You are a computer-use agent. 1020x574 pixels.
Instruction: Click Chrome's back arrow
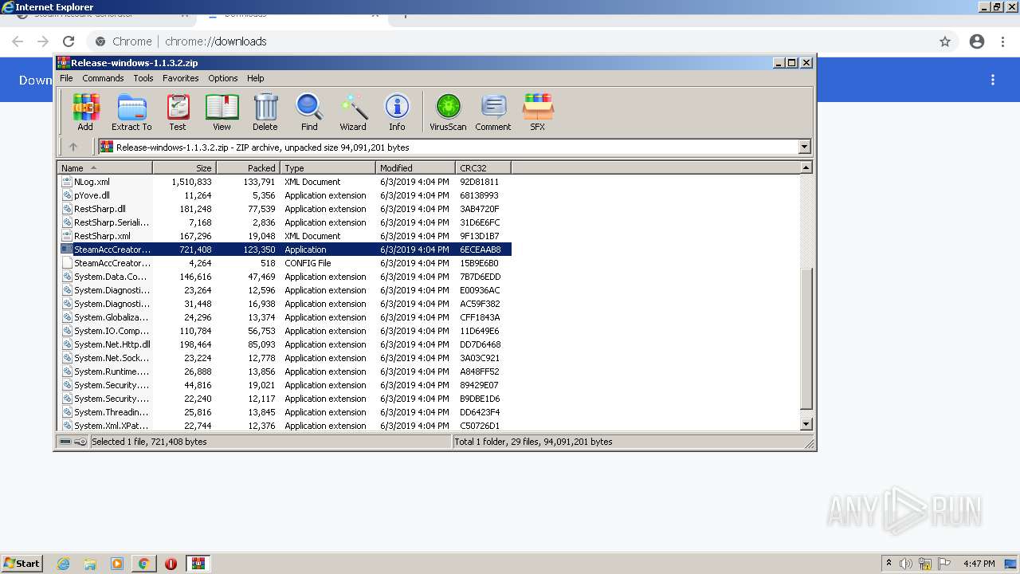pyautogui.click(x=18, y=41)
